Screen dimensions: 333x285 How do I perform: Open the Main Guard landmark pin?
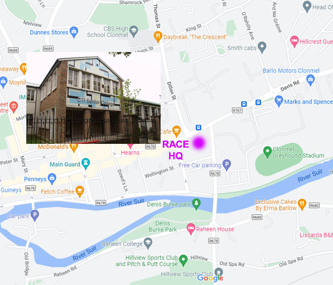pos(85,164)
